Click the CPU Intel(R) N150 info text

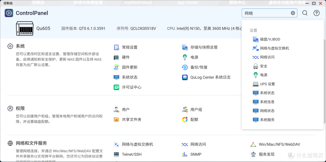pos(204,28)
